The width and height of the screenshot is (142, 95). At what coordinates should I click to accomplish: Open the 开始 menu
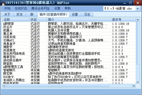pyautogui.click(x=7, y=8)
